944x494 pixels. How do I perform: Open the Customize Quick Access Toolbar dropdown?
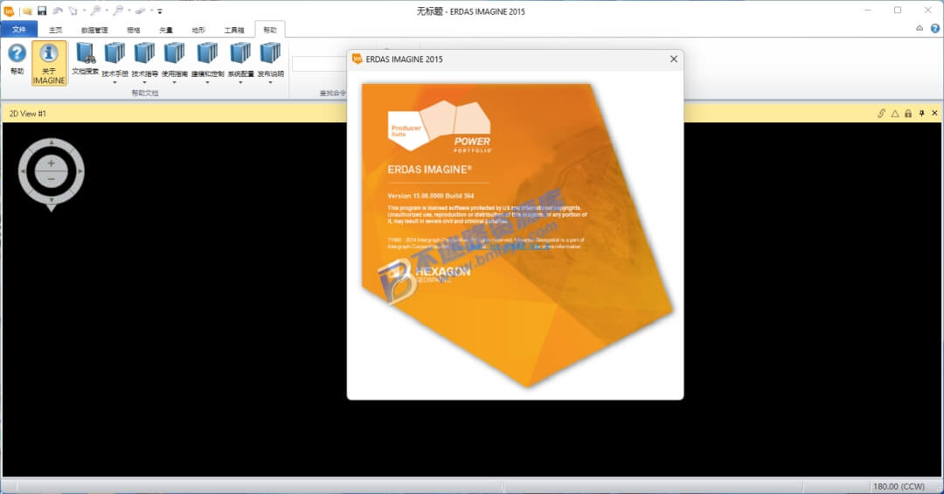click(160, 10)
